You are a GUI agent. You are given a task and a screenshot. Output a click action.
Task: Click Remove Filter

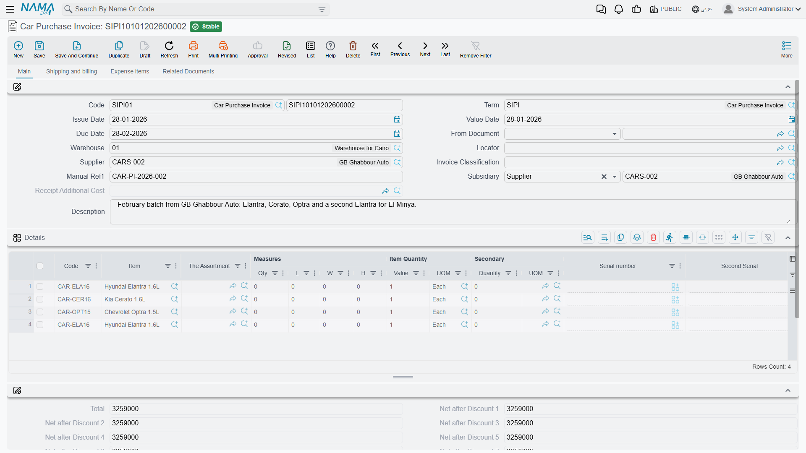click(x=476, y=49)
